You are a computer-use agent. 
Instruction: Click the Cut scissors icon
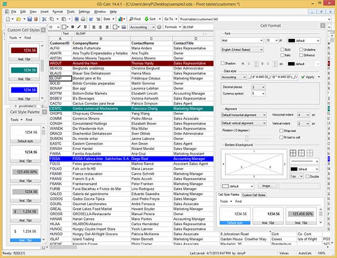coord(45,18)
